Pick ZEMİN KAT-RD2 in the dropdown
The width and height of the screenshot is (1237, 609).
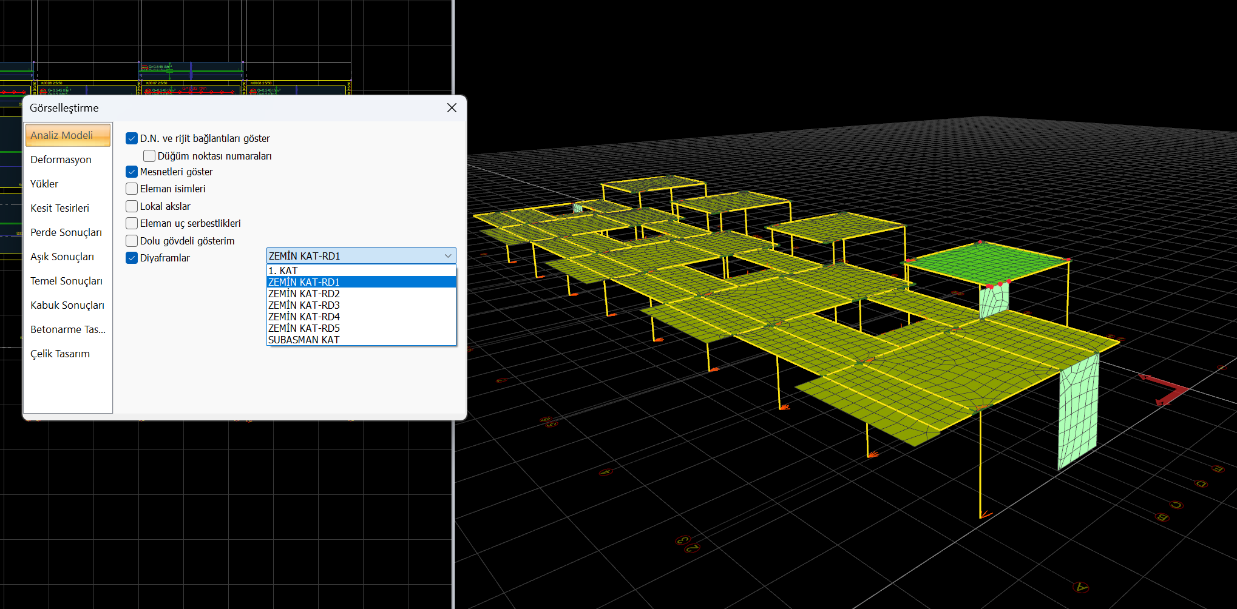pyautogui.click(x=361, y=294)
